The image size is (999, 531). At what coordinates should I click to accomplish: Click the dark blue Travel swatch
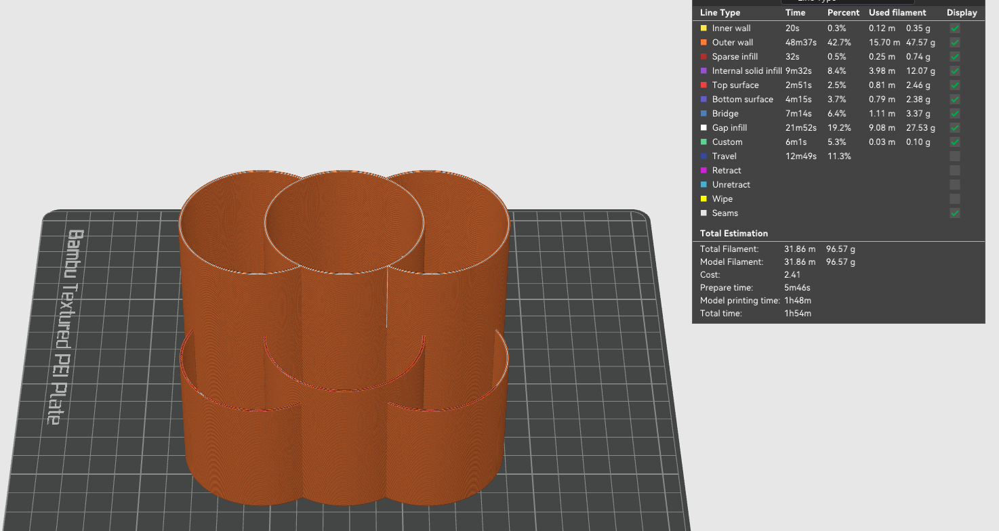click(x=704, y=156)
